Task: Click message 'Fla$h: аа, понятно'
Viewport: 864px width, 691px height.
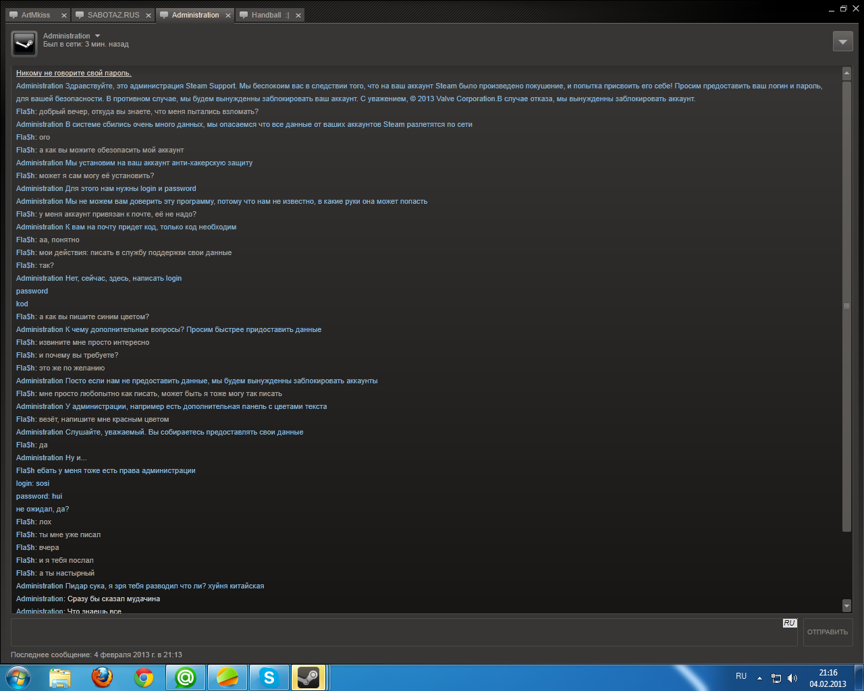Action: (x=48, y=240)
